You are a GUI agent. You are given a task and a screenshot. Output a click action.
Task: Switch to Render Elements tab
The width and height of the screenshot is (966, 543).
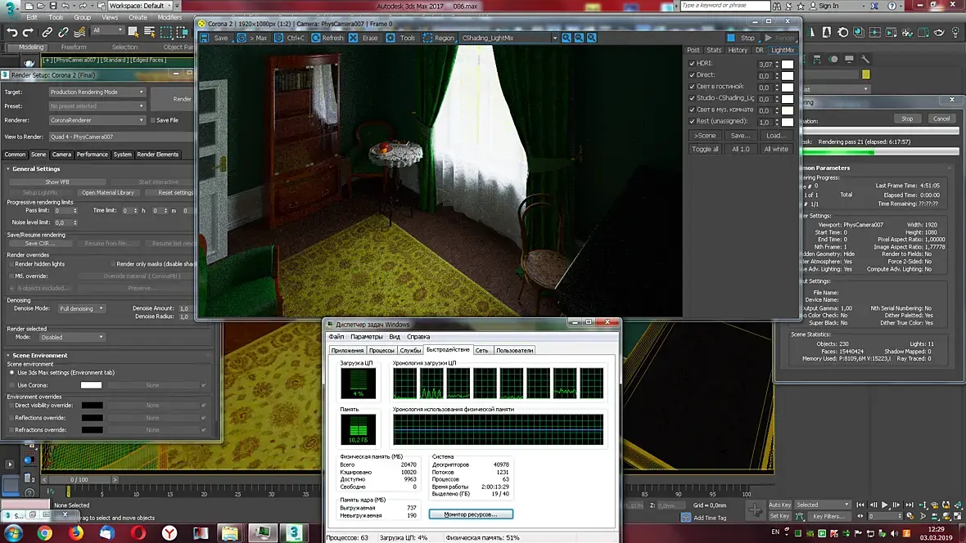(158, 155)
